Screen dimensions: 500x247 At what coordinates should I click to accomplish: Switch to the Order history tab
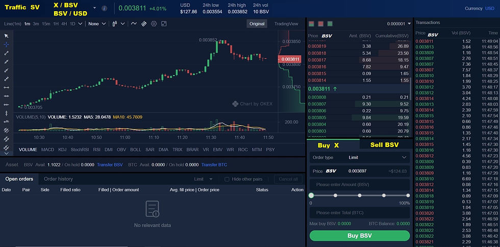(58, 179)
